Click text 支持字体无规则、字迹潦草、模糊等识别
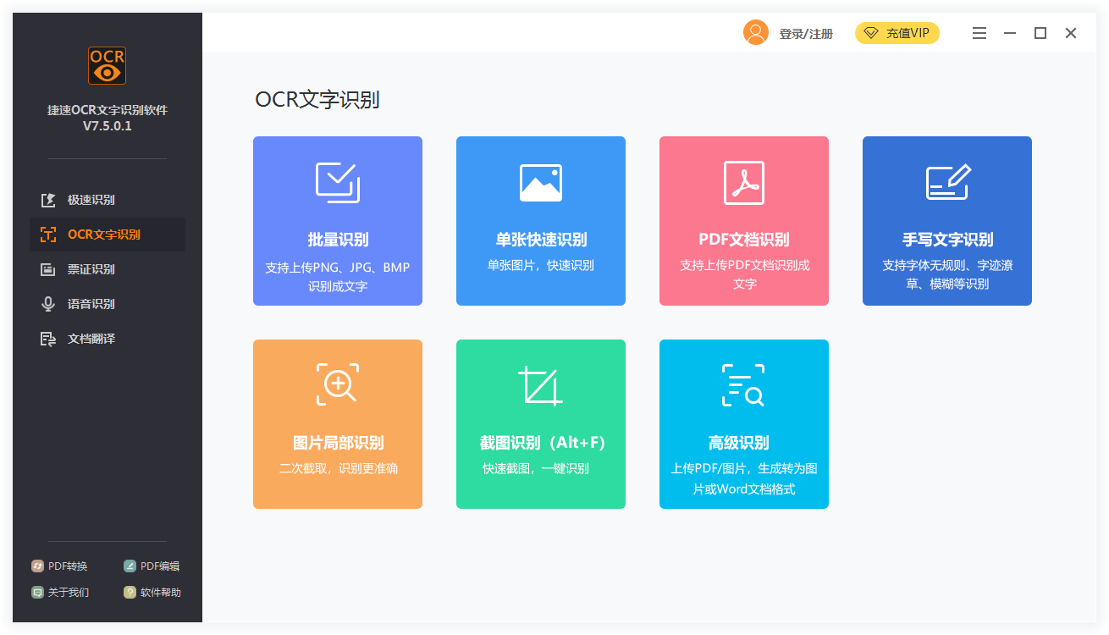Image resolution: width=1109 pixels, height=635 pixels. [947, 274]
